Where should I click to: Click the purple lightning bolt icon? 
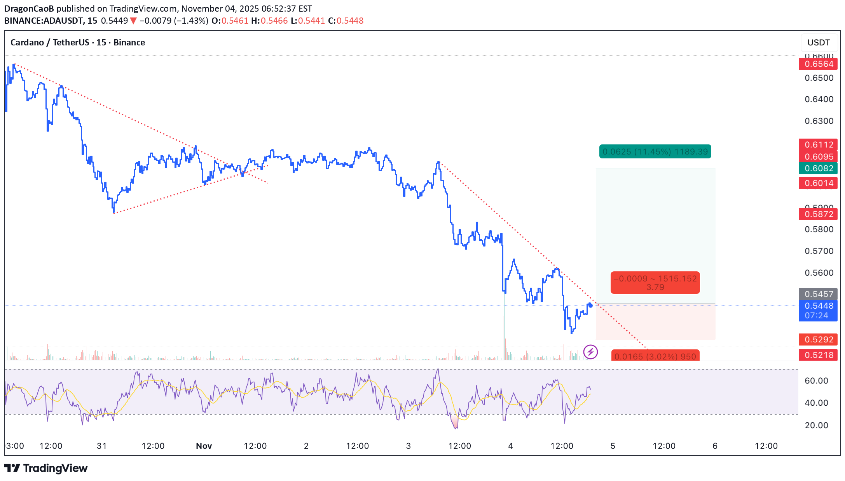click(590, 352)
